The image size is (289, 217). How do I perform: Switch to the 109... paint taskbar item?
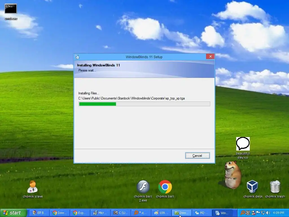click(x=161, y=213)
